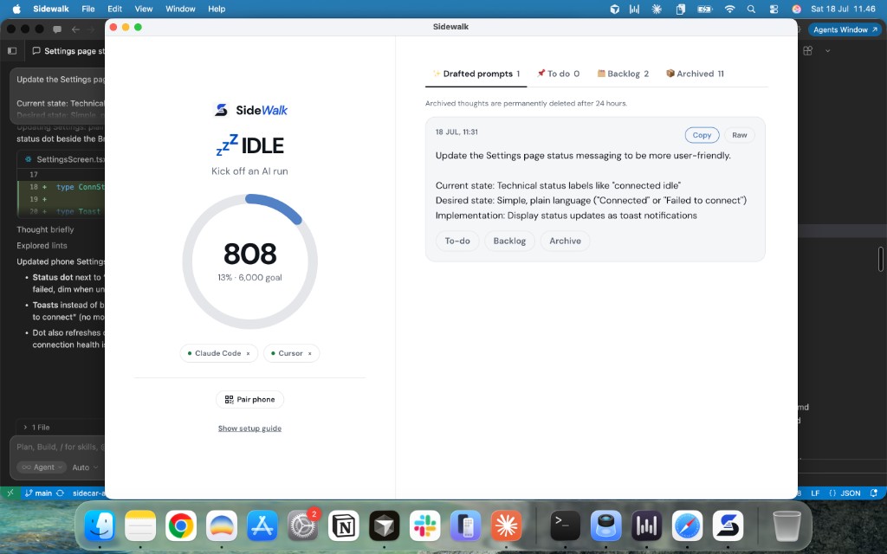Open the Show setup guide link
Viewport: 887px width, 554px height.
tap(249, 428)
